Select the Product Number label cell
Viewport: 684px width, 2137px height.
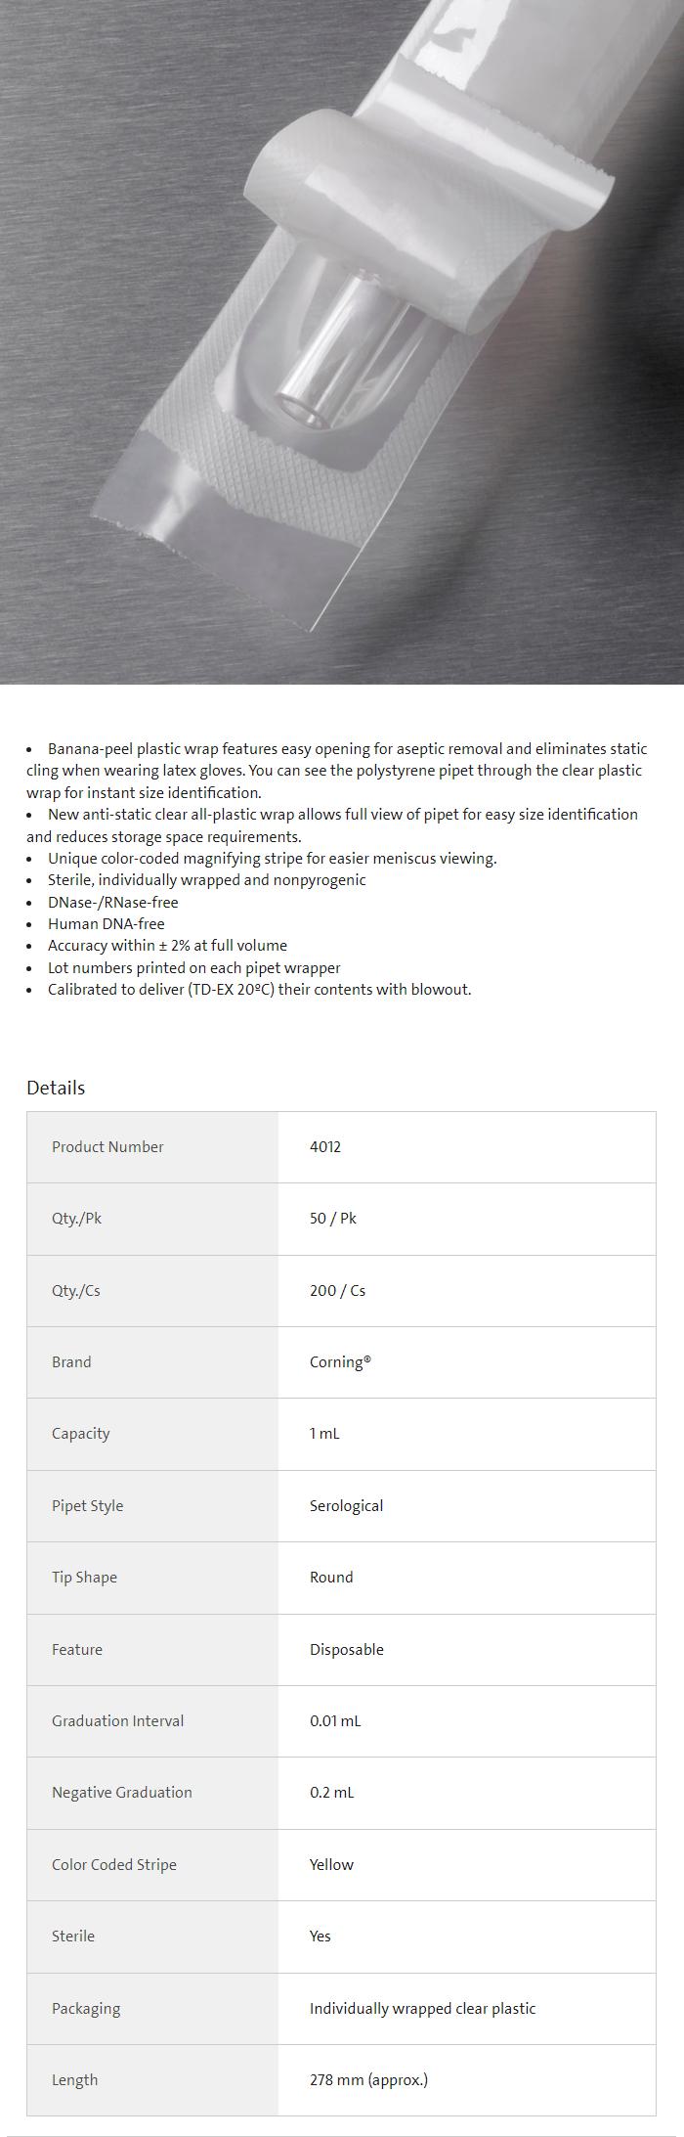107,1146
